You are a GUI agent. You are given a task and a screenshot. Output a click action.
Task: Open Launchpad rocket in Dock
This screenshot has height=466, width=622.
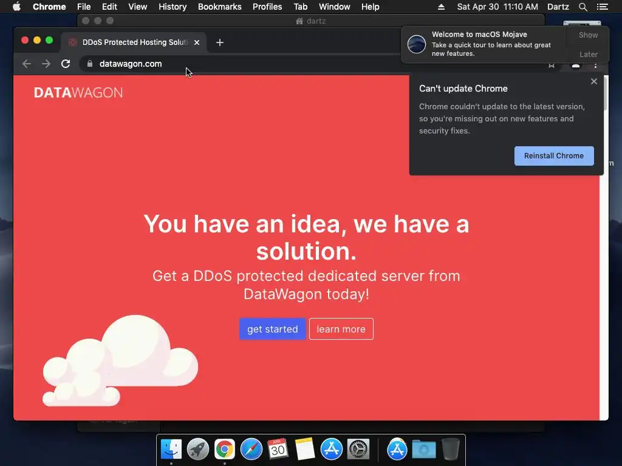pyautogui.click(x=198, y=450)
